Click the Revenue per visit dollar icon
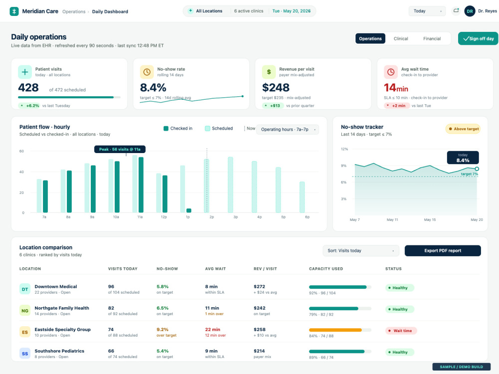This screenshot has height=374, width=499. point(268,72)
